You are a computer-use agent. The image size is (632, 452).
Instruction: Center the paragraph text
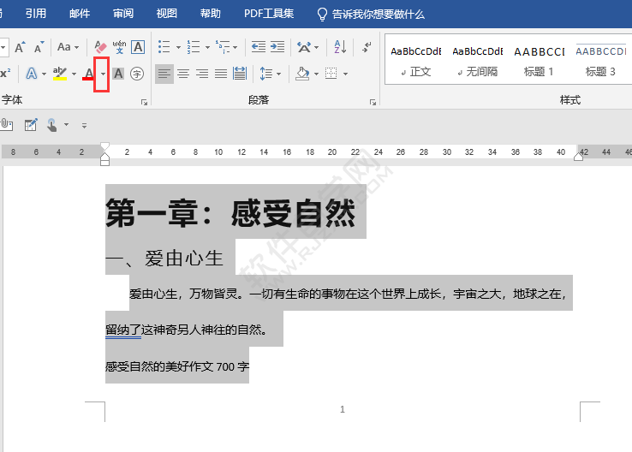tap(183, 74)
